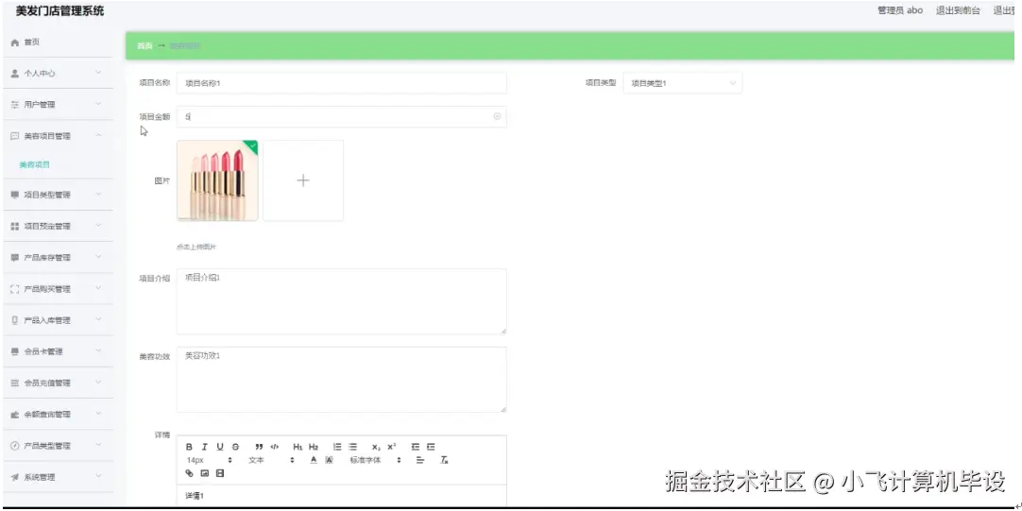
Task: Open the 系统管理 menu
Action: point(57,477)
